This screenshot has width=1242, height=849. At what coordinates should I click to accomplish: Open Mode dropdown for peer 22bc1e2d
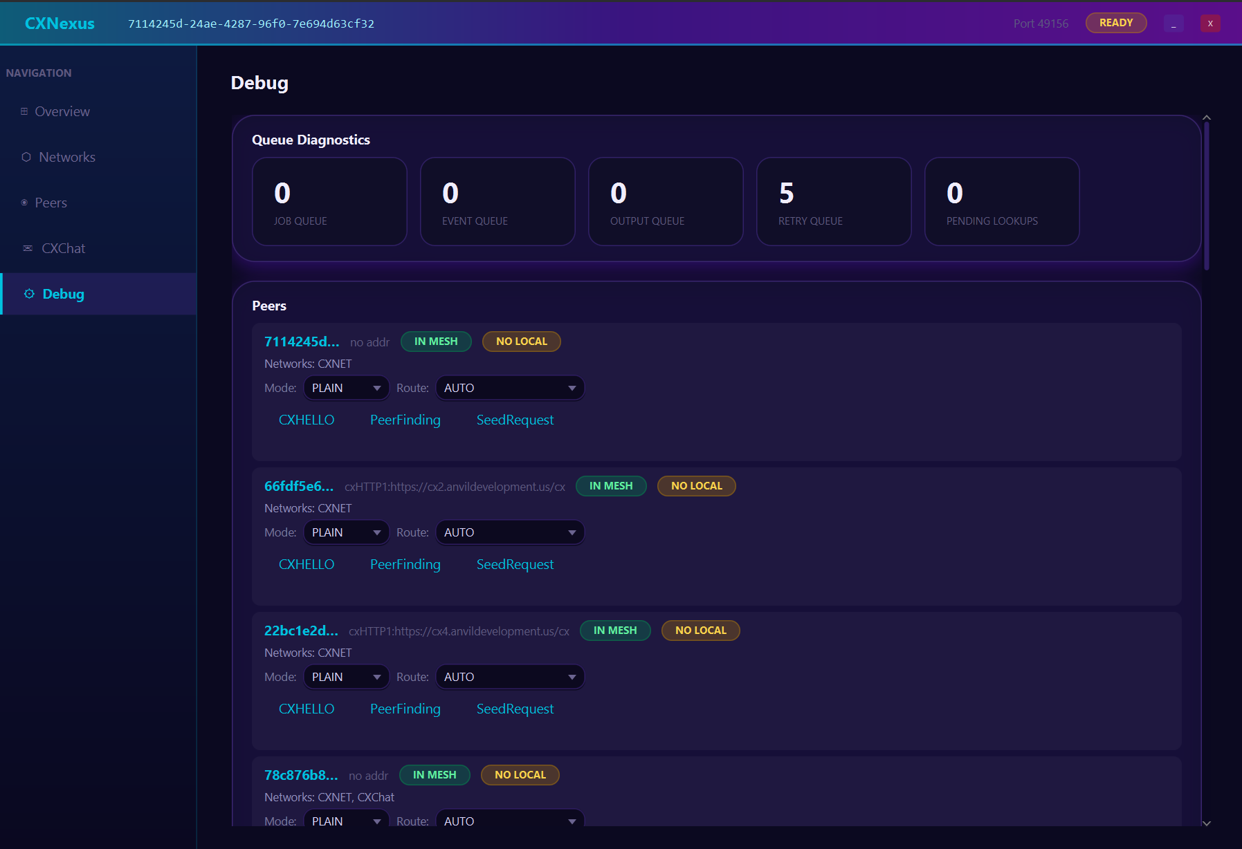coord(346,677)
